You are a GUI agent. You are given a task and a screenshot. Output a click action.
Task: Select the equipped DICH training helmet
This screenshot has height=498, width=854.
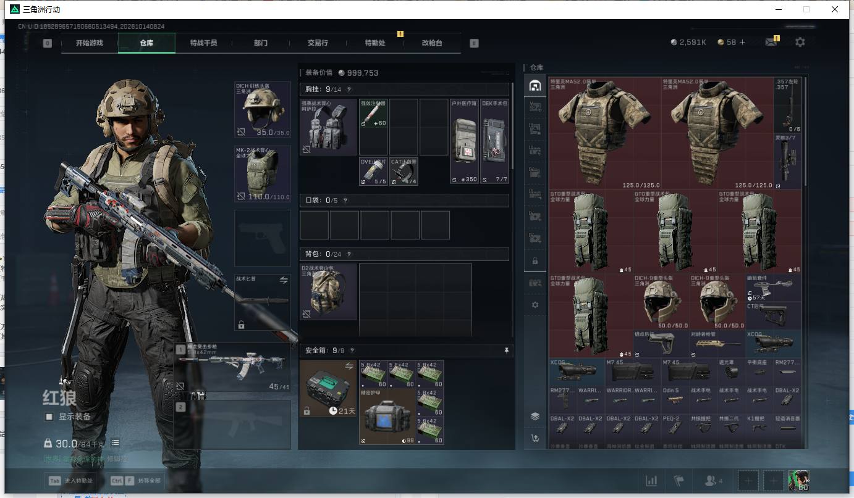coord(263,109)
